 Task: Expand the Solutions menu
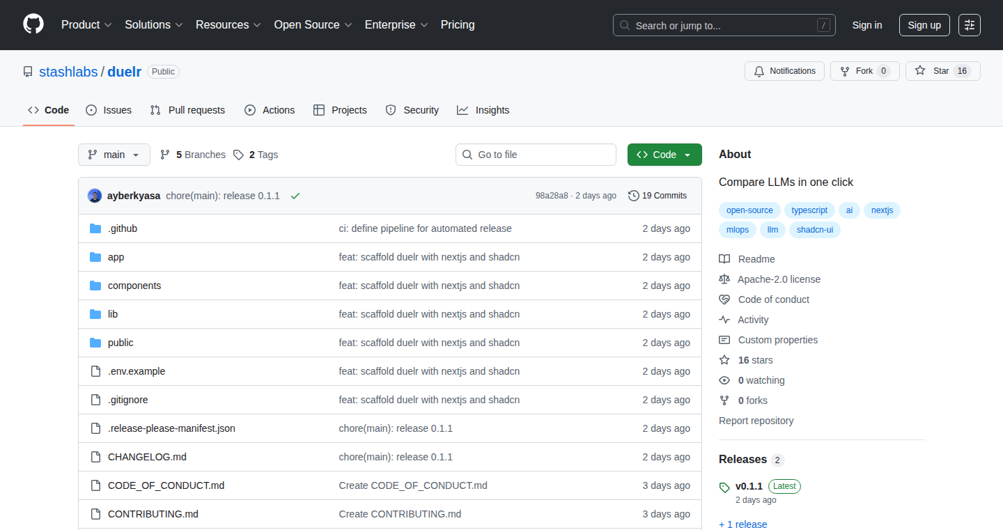(x=154, y=25)
